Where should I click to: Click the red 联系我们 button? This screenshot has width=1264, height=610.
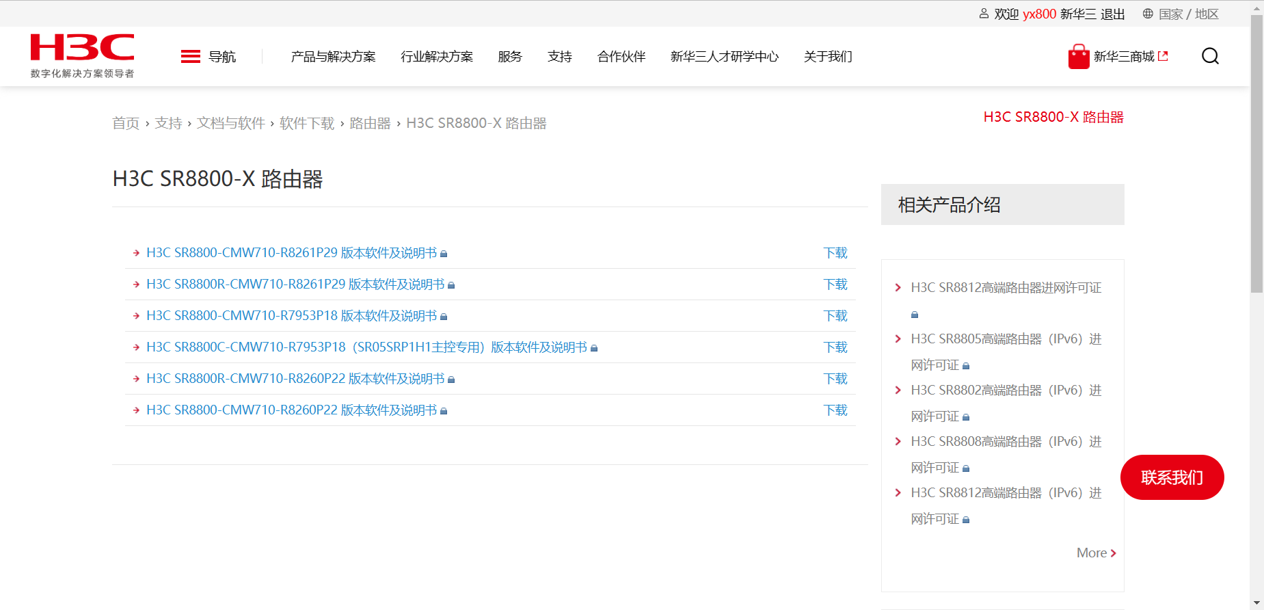click(x=1172, y=477)
